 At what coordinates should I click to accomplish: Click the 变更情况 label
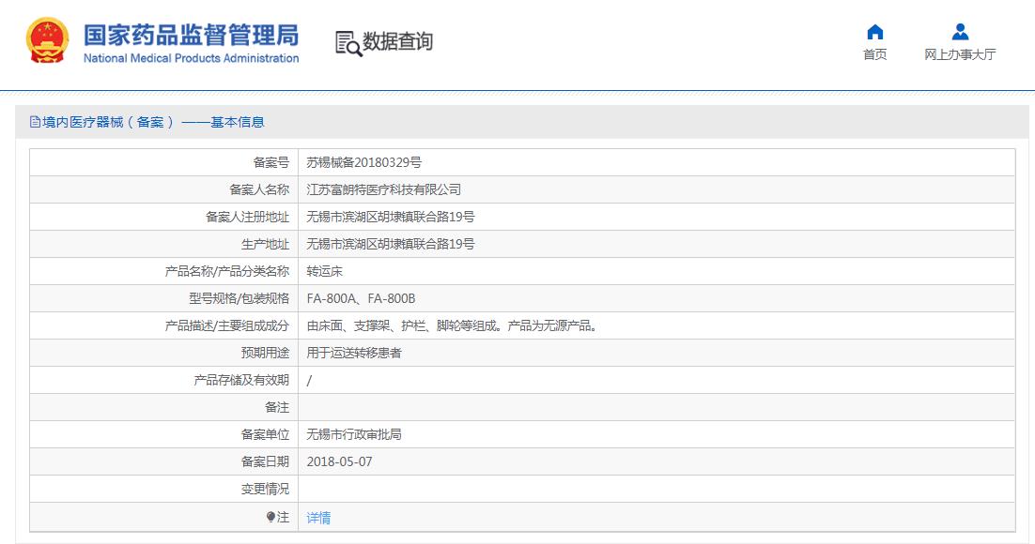point(266,490)
